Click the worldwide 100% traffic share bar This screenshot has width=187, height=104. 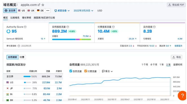point(27,76)
